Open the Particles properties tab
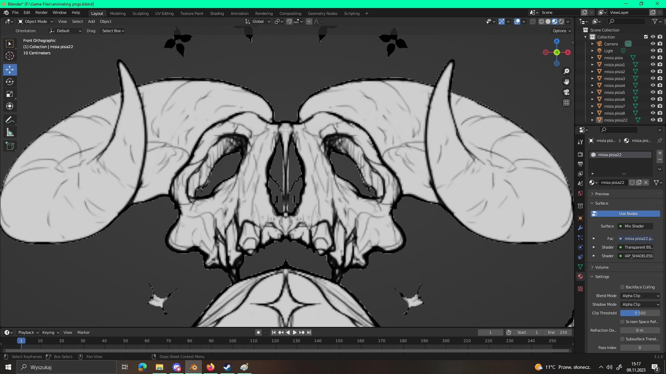This screenshot has width=666, height=374. point(580,238)
